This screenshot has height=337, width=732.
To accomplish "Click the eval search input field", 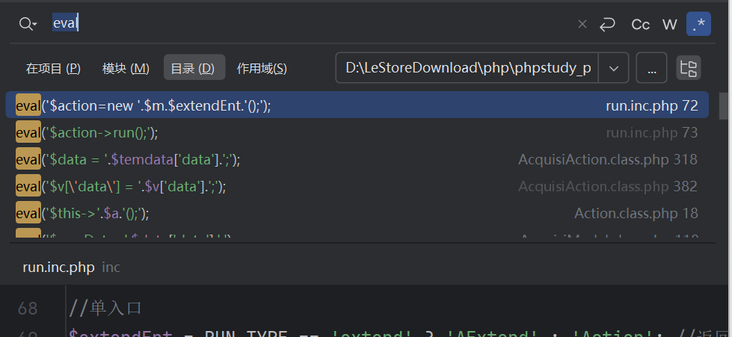I will 314,24.
